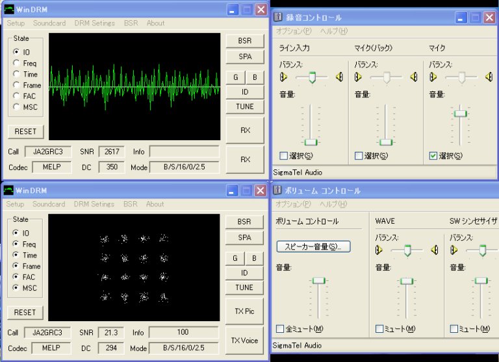Viewport: 499px width, 362px height.
Task: Click ライン入力 balance slider thumb
Action: click(312, 77)
